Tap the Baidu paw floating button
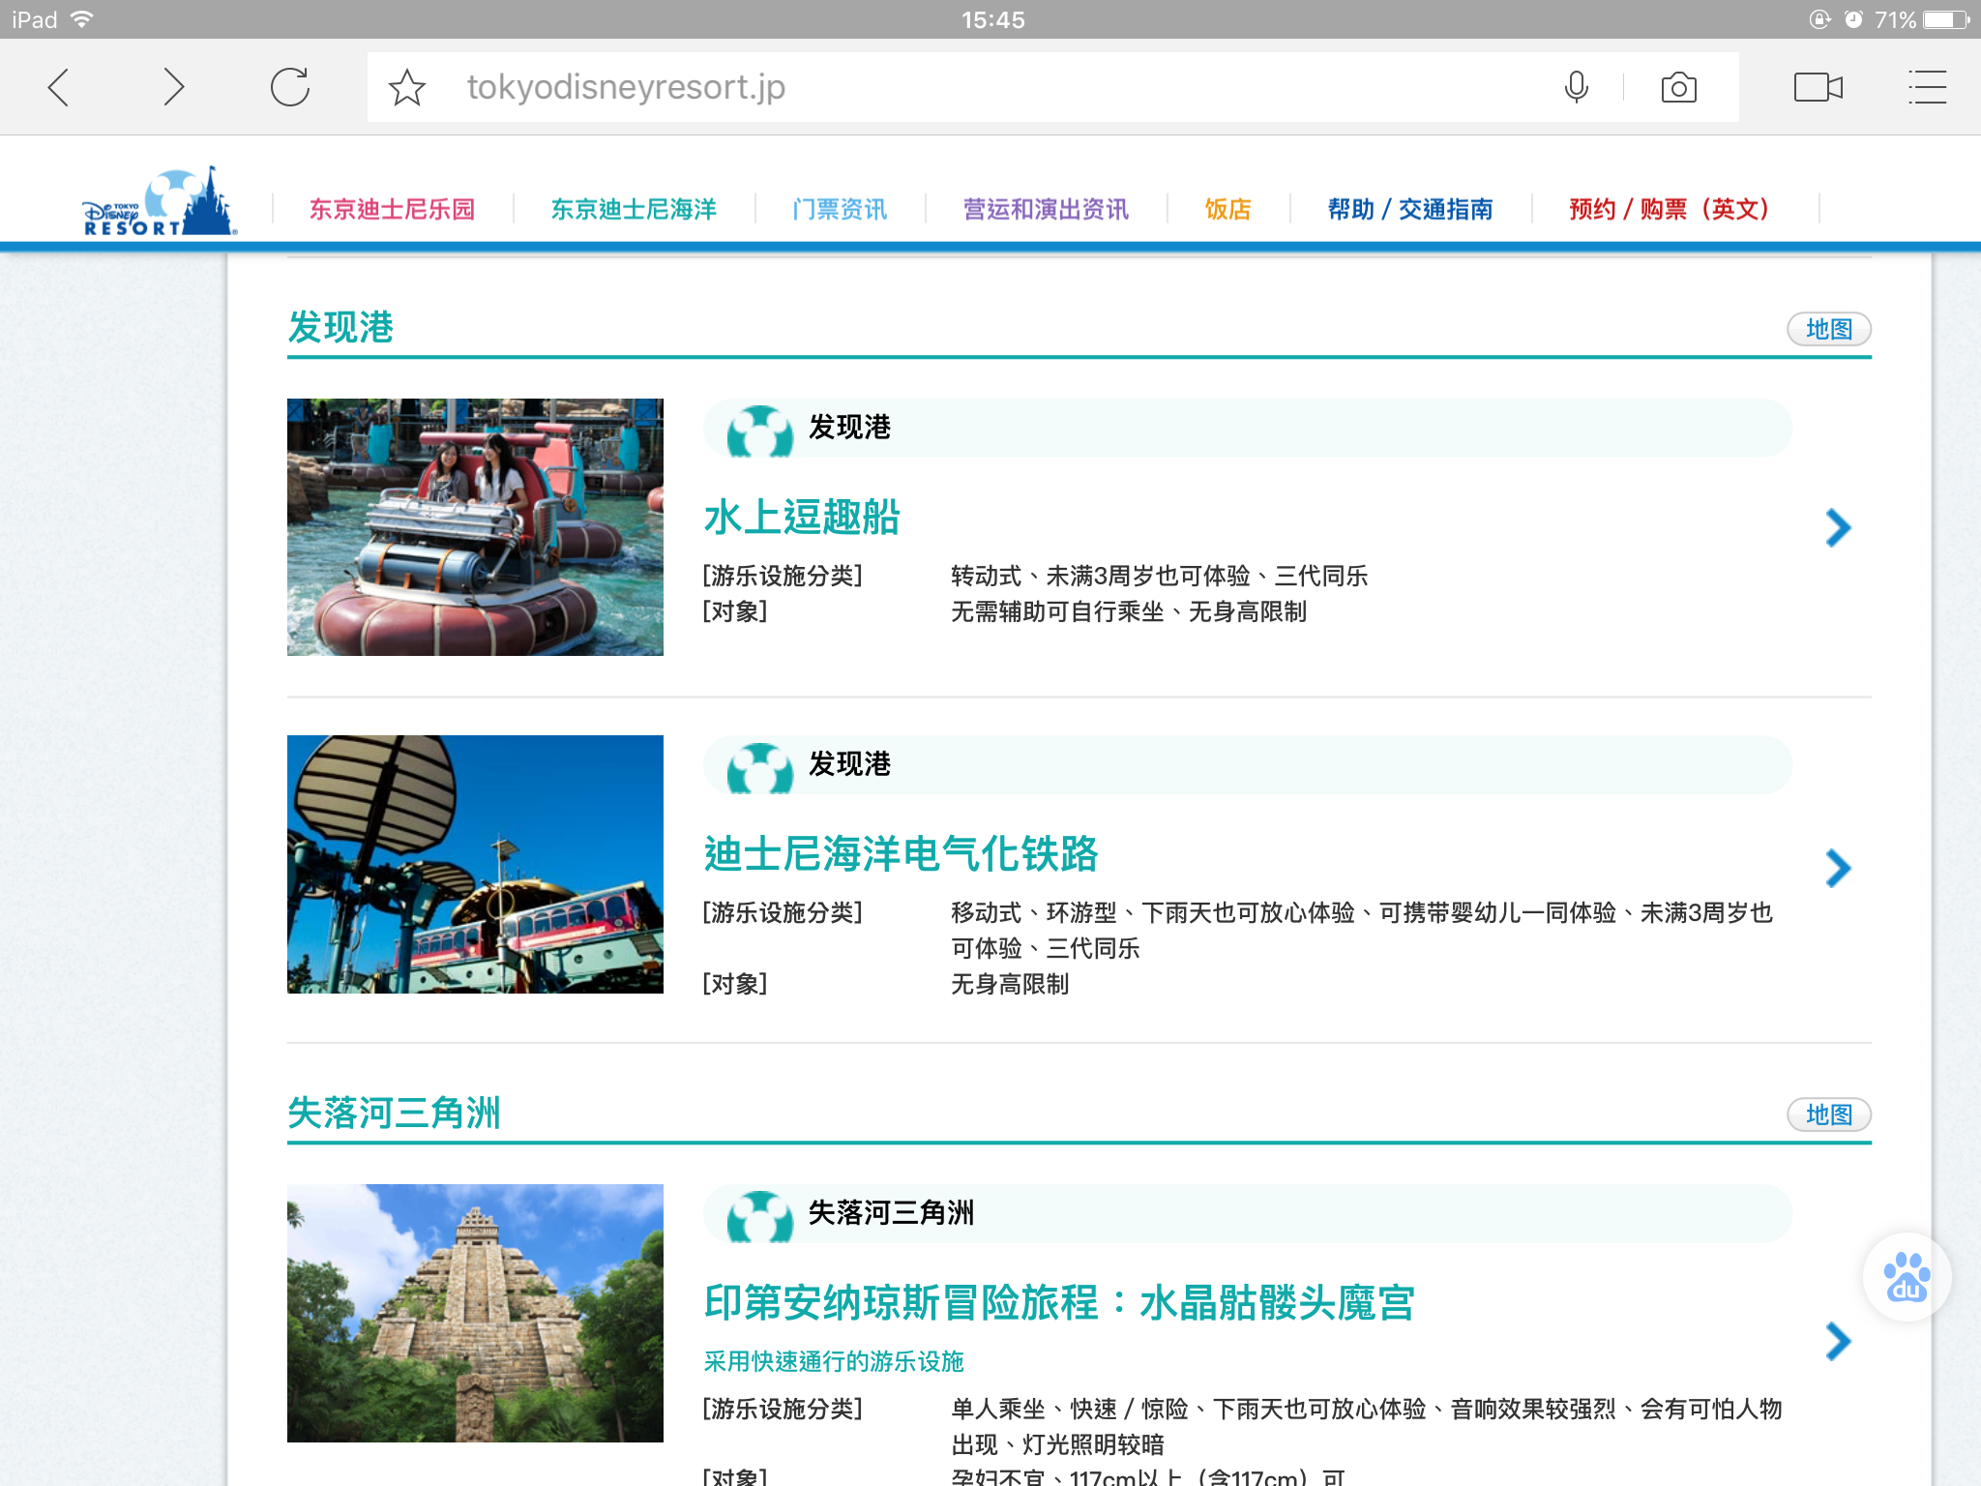Screen dimensions: 1981x1486 point(1907,1277)
